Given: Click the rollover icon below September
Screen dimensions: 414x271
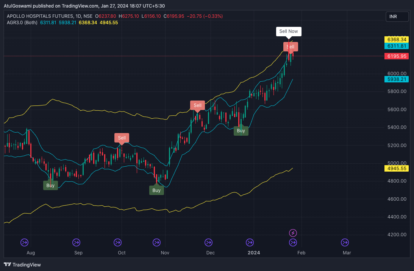Looking at the screenshot, I should (76, 242).
